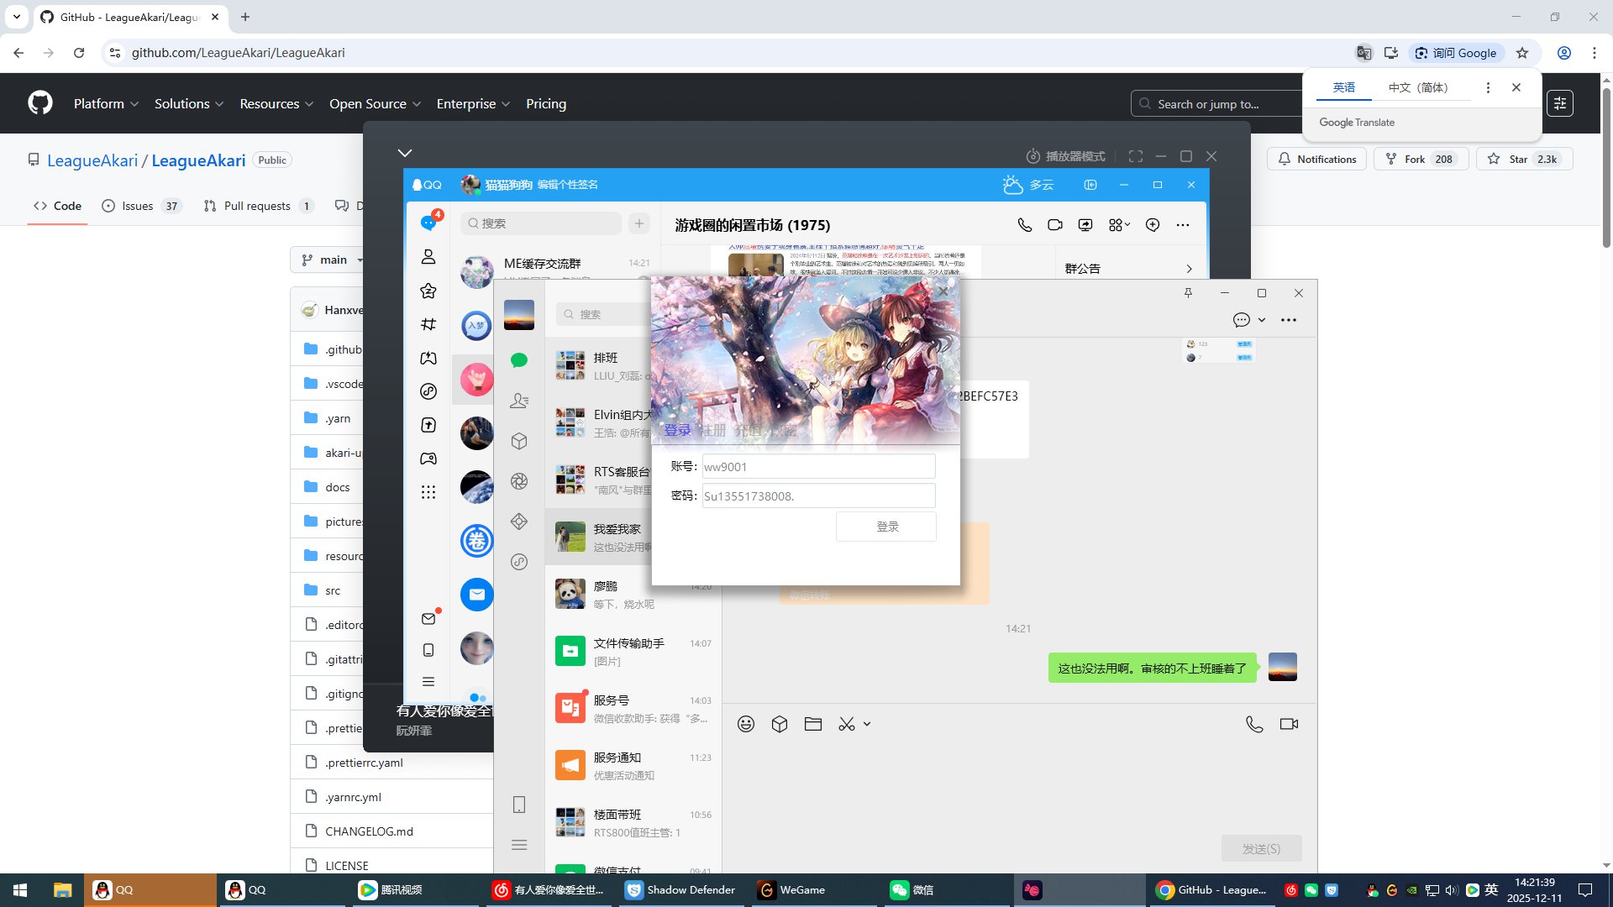1613x907 pixels.
Task: Open the screenshot scissors dropdown arrow
Action: 867,724
